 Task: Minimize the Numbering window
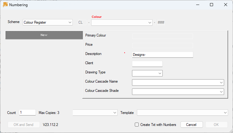(198, 5)
